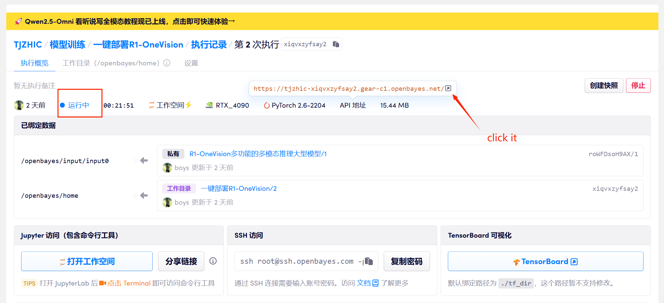Click the NVIDIA RTX_4090 icon

[209, 105]
